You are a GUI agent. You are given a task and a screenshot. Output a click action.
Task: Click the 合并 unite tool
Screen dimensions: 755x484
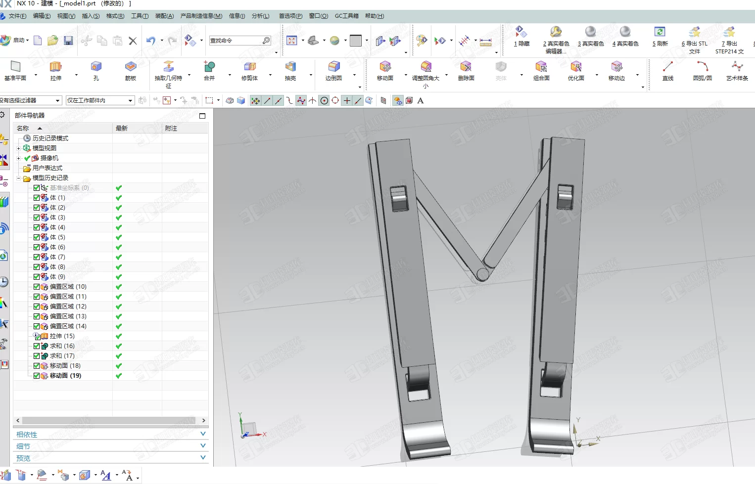[209, 70]
